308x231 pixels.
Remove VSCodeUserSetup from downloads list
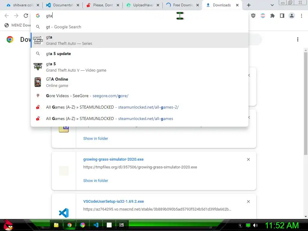[248, 202]
